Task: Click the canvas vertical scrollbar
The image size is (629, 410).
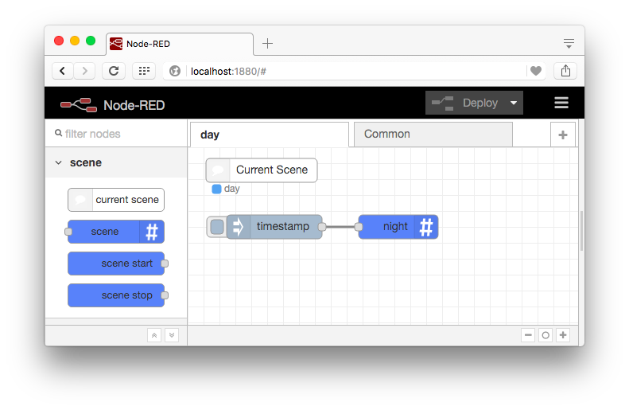Action: pos(581,231)
